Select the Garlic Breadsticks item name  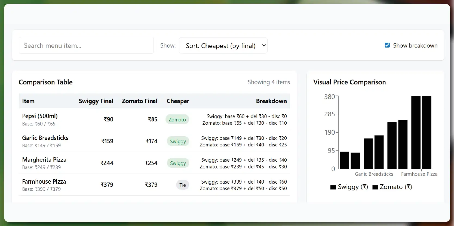tap(45, 138)
